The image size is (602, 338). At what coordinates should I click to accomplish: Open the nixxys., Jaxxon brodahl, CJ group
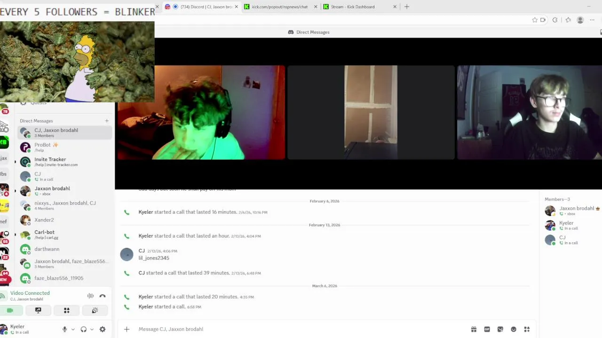tap(65, 206)
